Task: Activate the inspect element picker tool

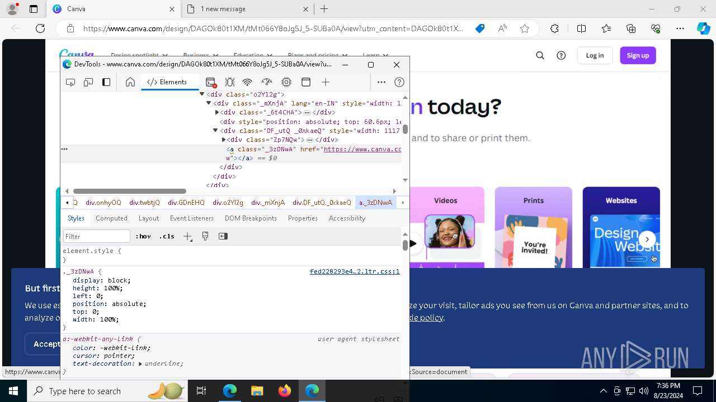Action: 70,82
